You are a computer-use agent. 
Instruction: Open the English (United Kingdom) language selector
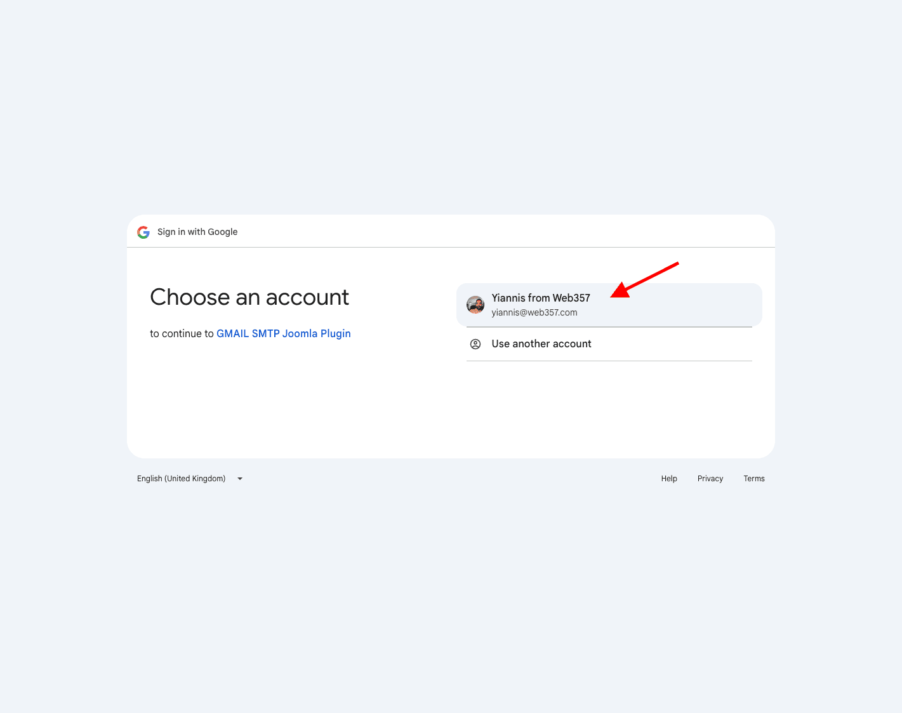point(182,479)
